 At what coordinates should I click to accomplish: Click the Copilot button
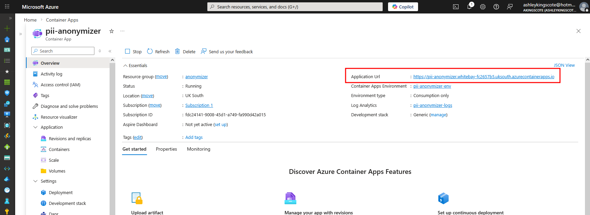(403, 7)
